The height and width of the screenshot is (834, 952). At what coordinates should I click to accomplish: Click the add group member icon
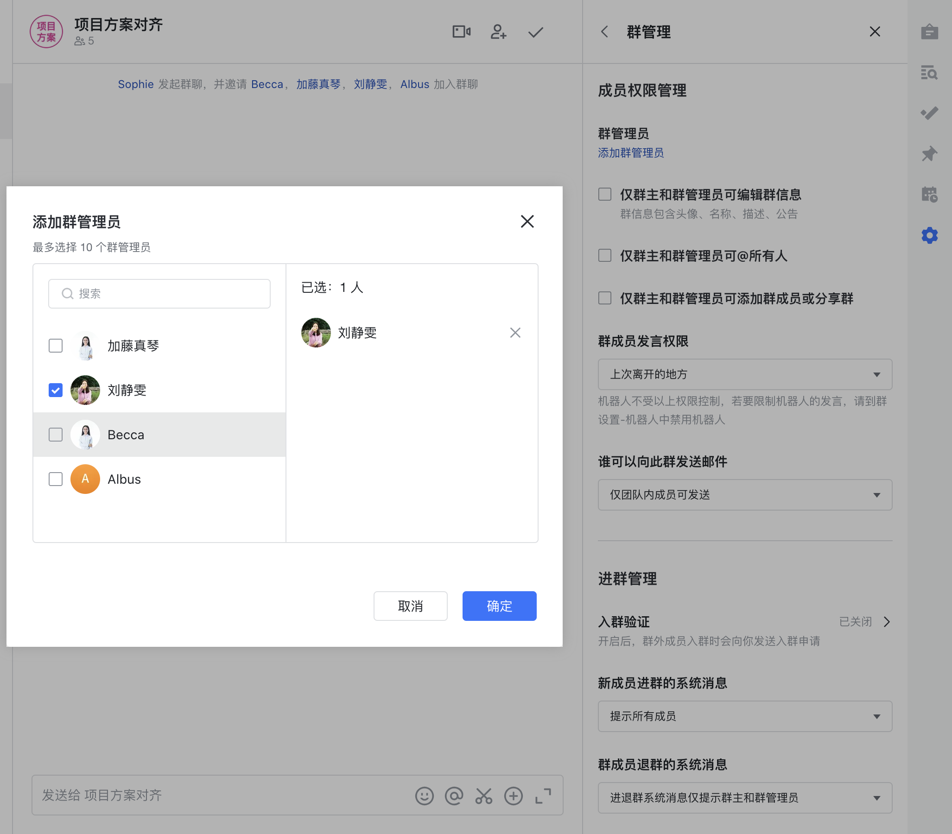point(498,32)
